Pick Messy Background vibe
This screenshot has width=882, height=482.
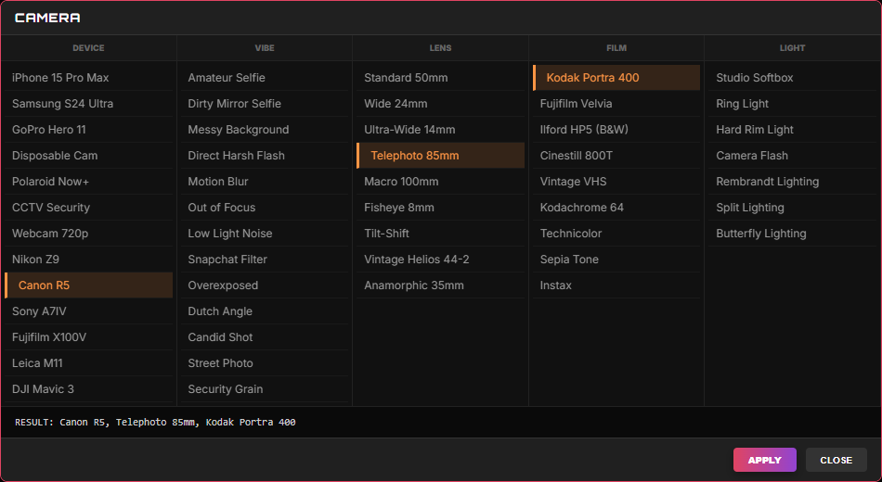click(x=265, y=129)
